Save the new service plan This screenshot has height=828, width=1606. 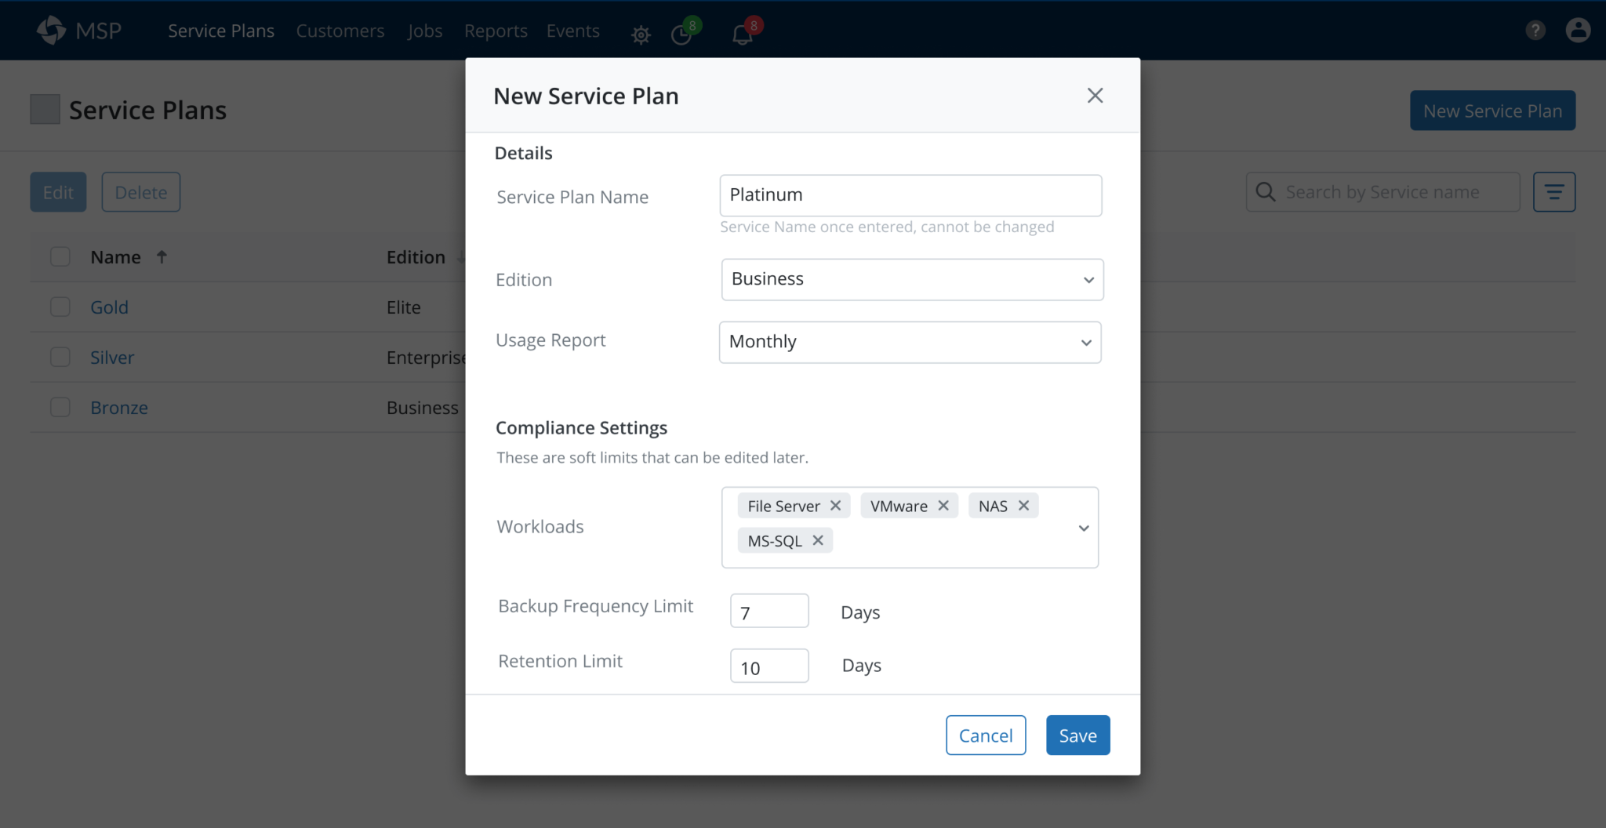click(x=1077, y=735)
